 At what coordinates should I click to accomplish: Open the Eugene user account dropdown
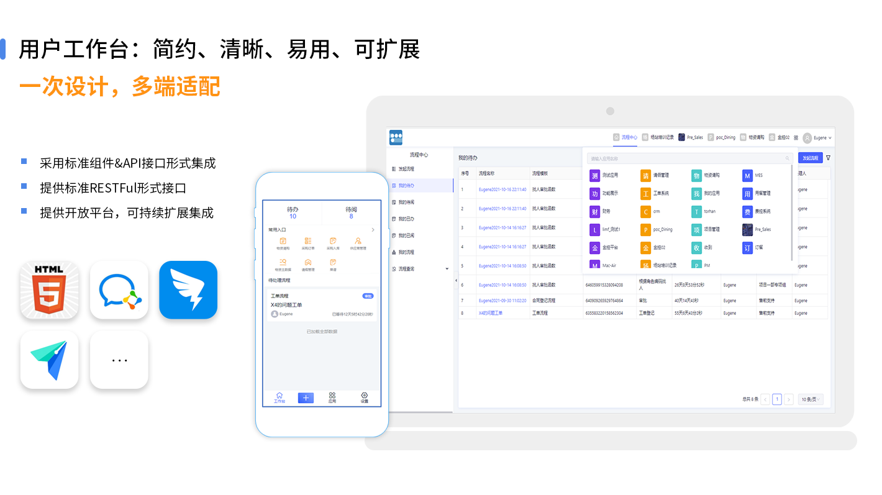point(817,138)
